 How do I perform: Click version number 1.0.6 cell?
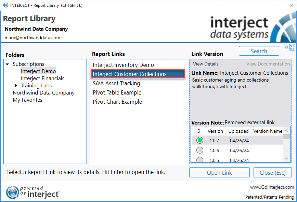pyautogui.click(x=214, y=150)
